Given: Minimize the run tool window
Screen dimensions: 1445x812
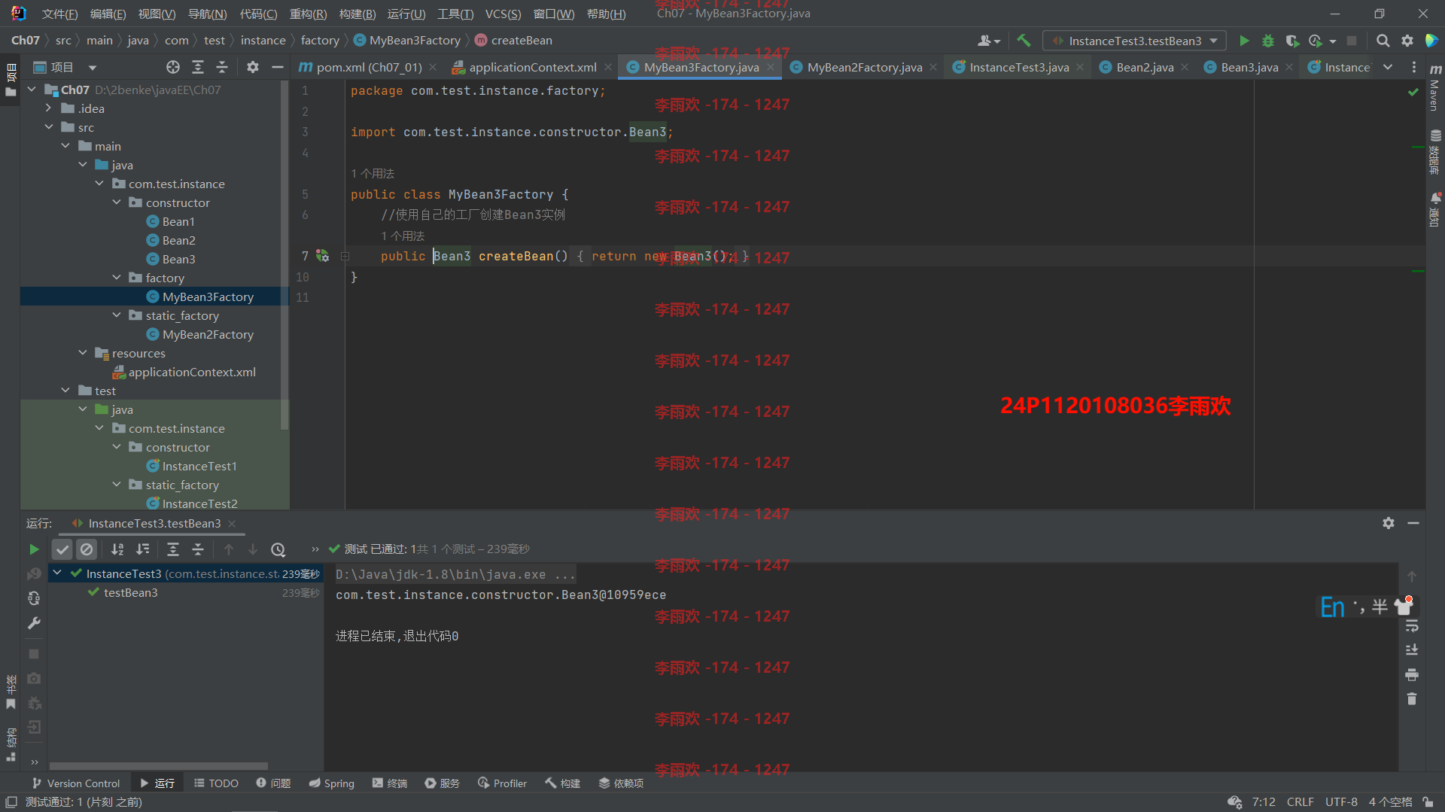Looking at the screenshot, I should click(1413, 523).
